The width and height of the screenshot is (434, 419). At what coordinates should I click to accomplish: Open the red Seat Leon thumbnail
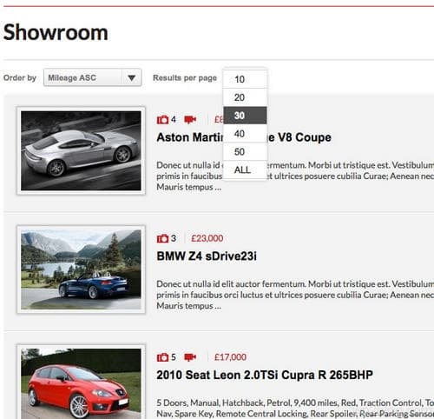[81, 382]
